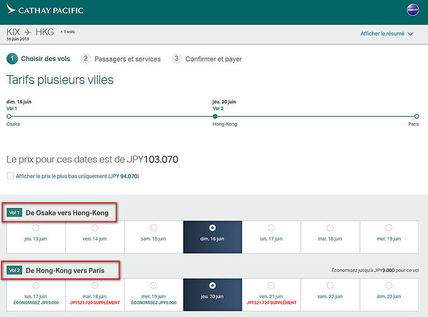
Task: Select sam. 22 juin for Vol 2
Action: [x=330, y=295]
